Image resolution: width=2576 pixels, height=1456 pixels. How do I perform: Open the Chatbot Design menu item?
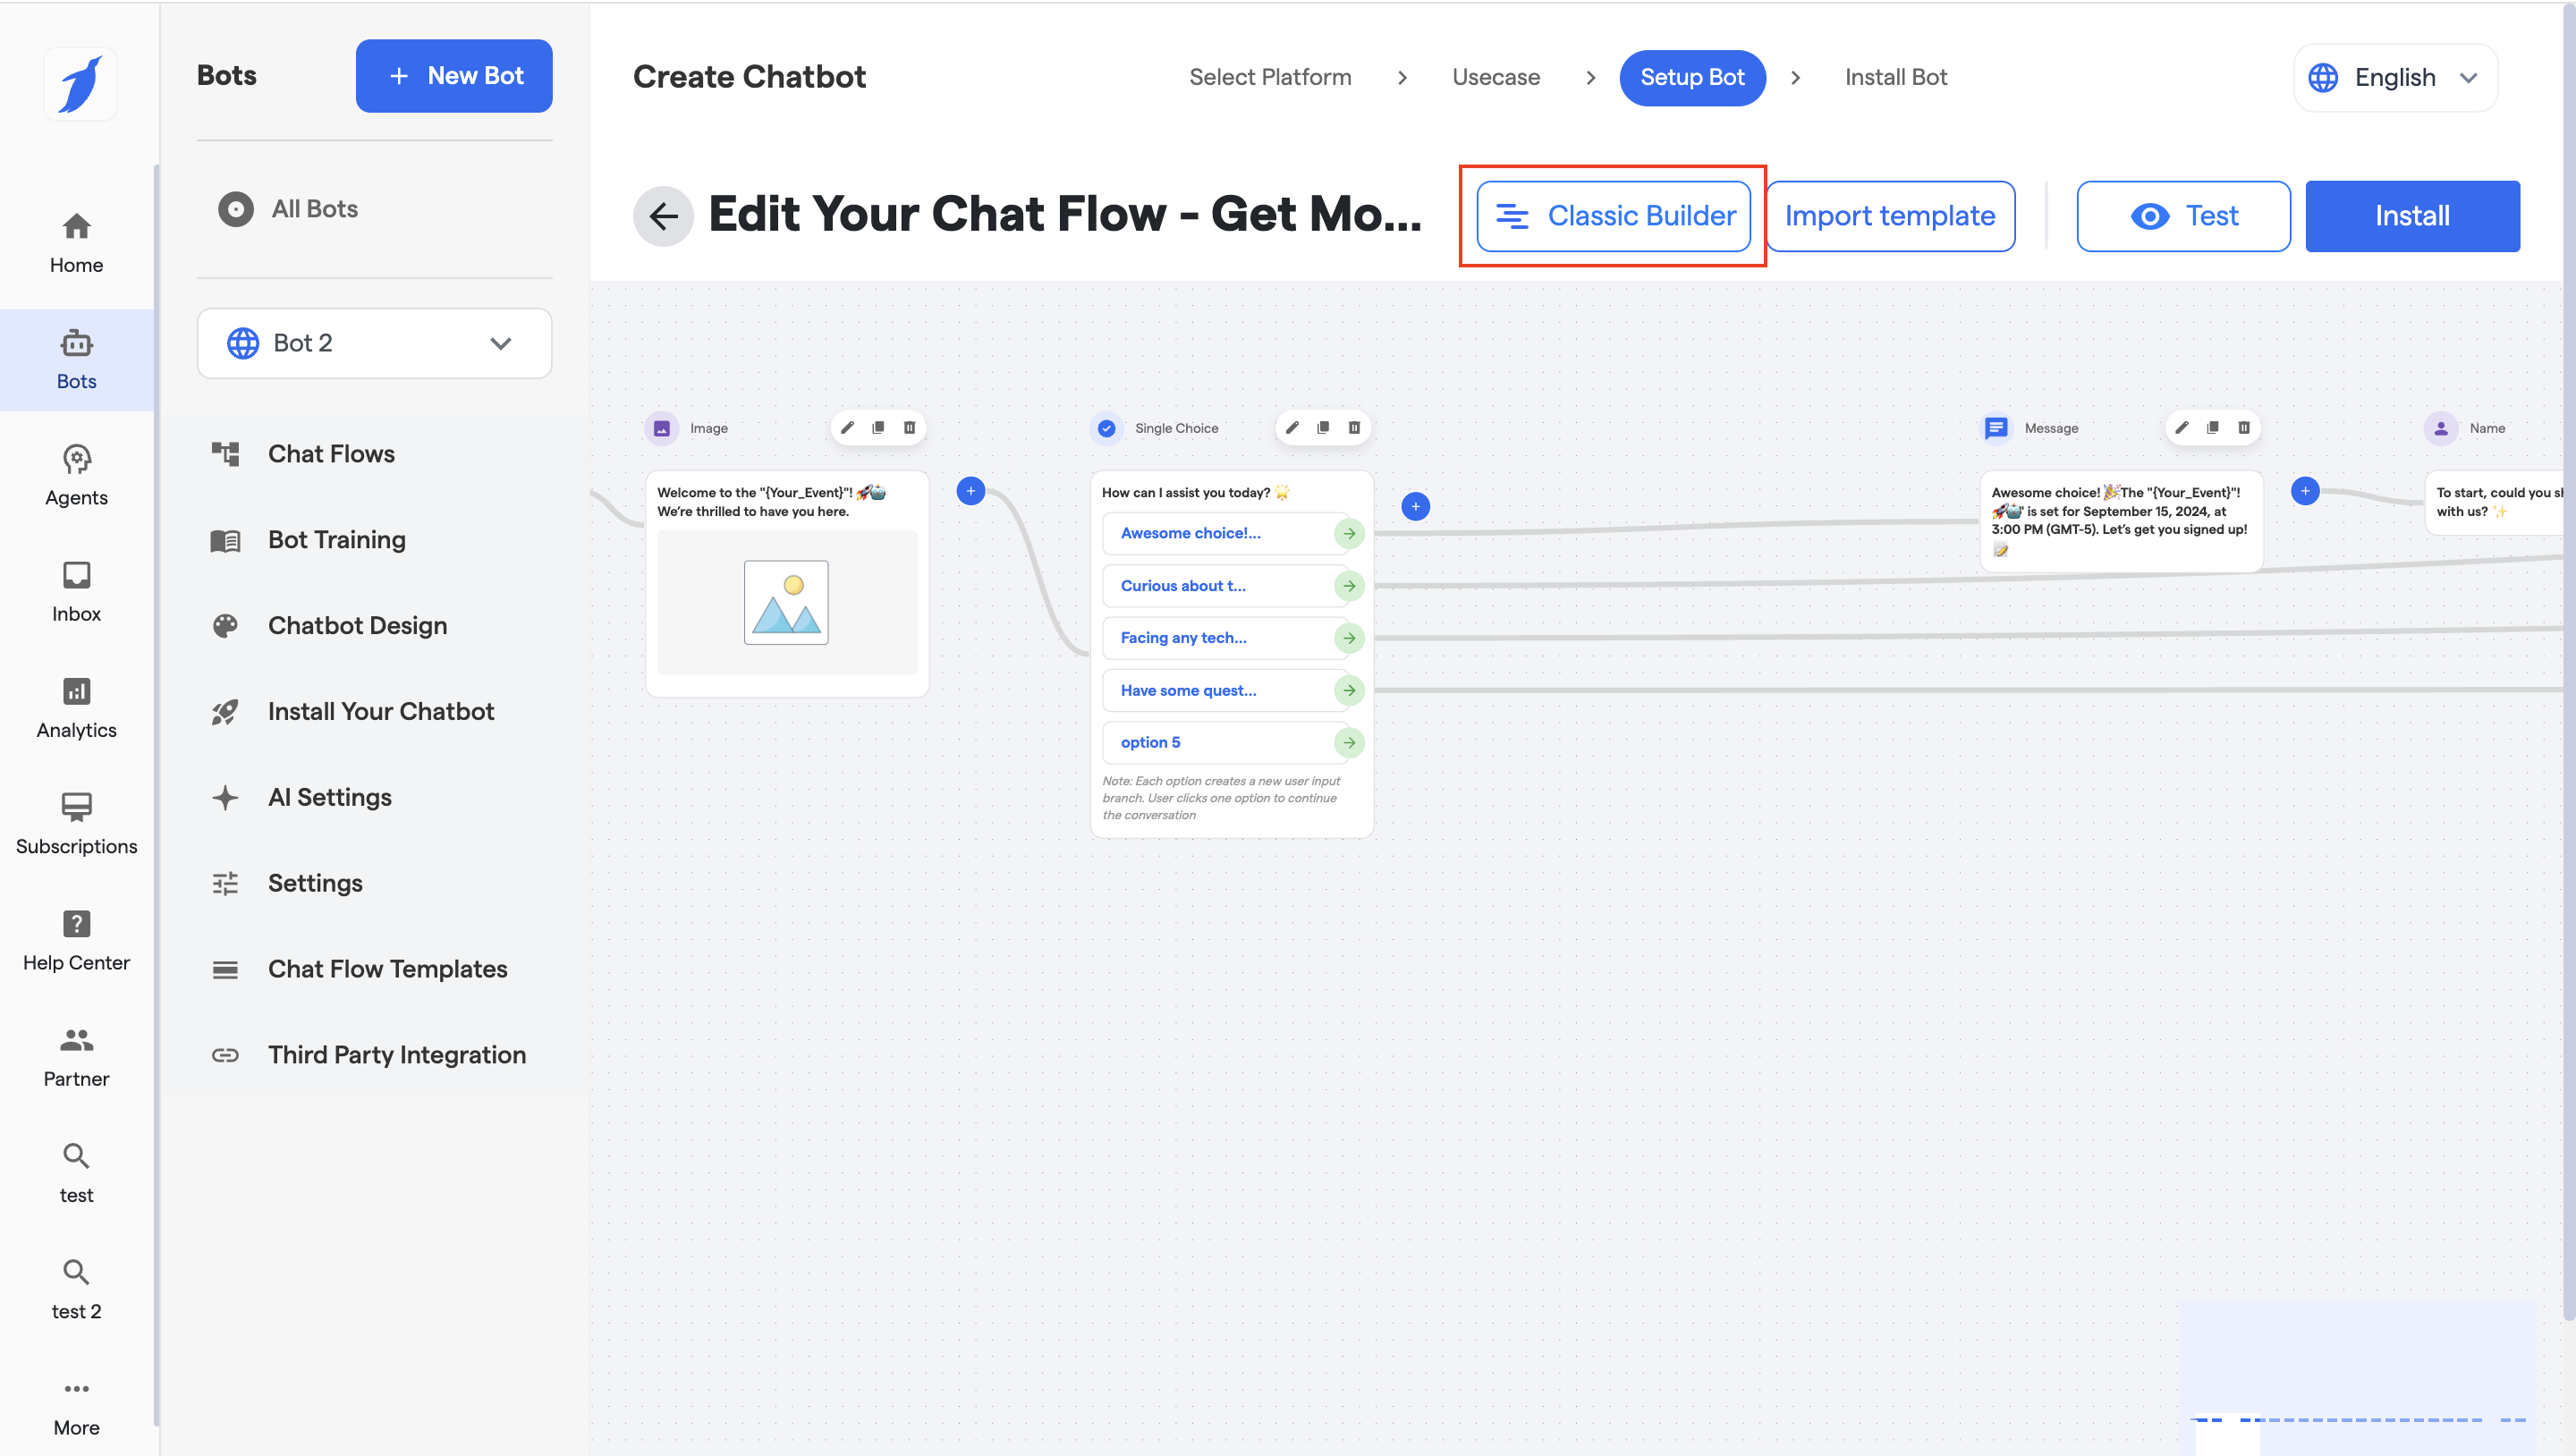[x=357, y=626]
